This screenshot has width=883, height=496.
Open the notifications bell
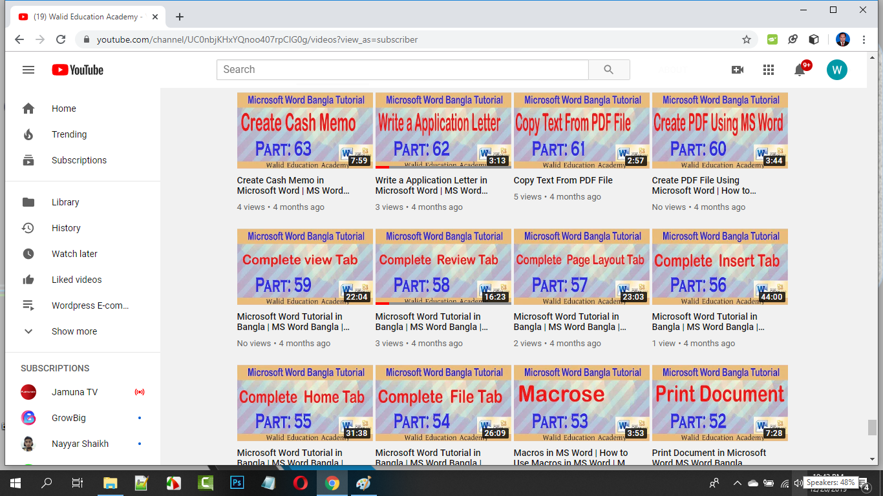800,70
